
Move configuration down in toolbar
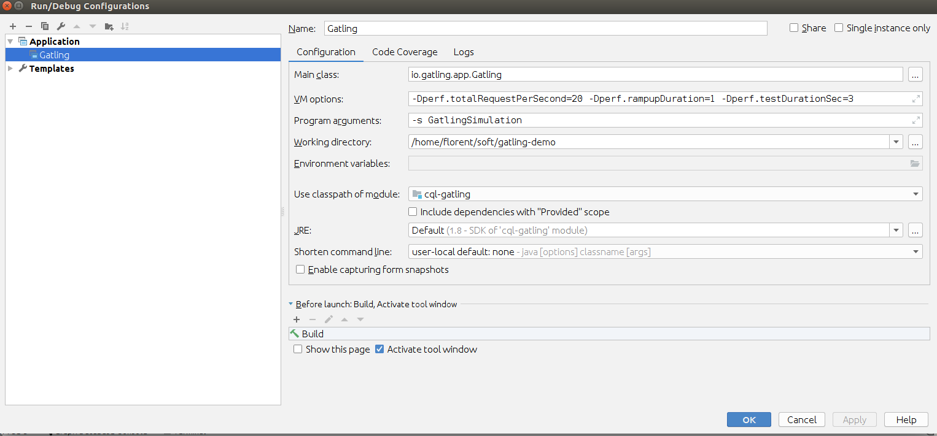tap(93, 26)
